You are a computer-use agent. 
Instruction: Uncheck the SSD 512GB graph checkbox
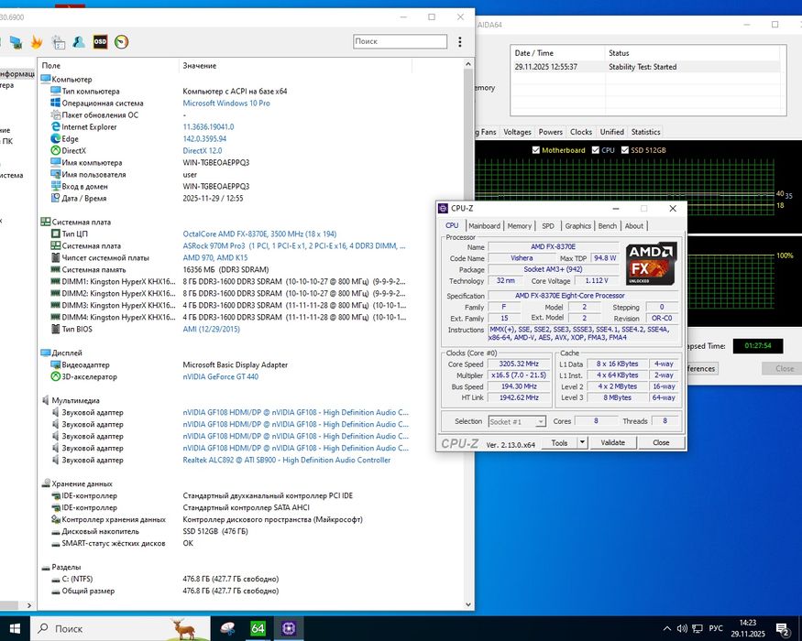point(624,150)
